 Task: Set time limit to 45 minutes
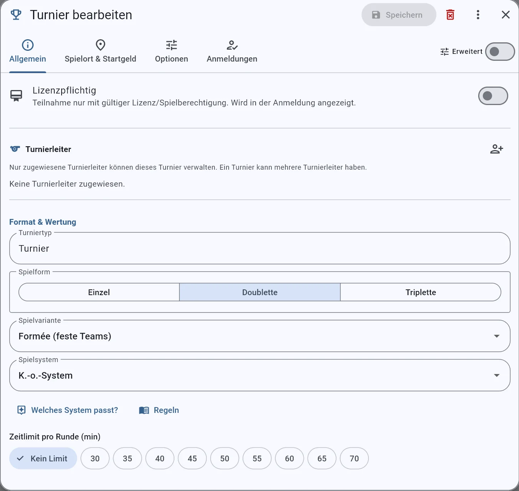192,458
